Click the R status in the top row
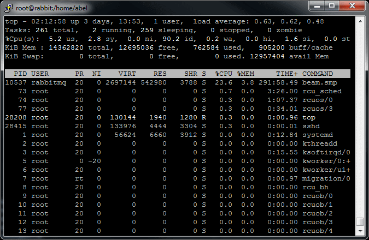This screenshot has height=240, width=369. click(x=204, y=117)
